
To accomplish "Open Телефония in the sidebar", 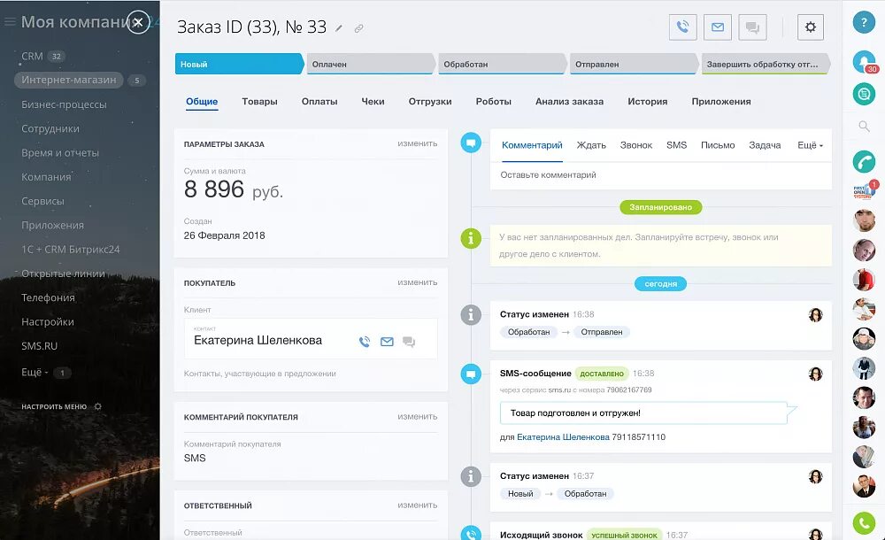I will (48, 297).
